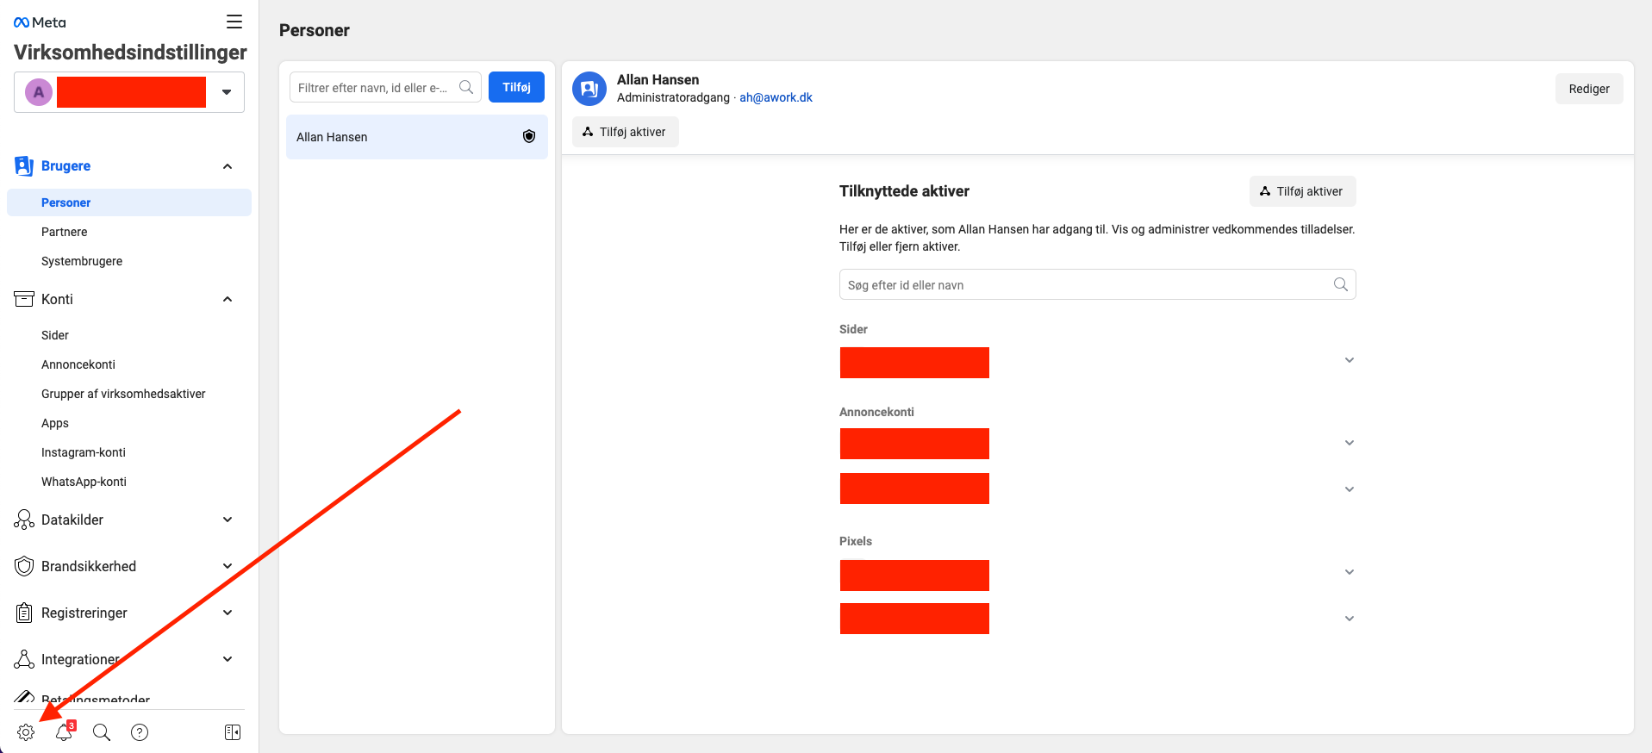This screenshot has height=753, width=1652.
Task: Click the blue Tilføj button
Action: tap(516, 87)
